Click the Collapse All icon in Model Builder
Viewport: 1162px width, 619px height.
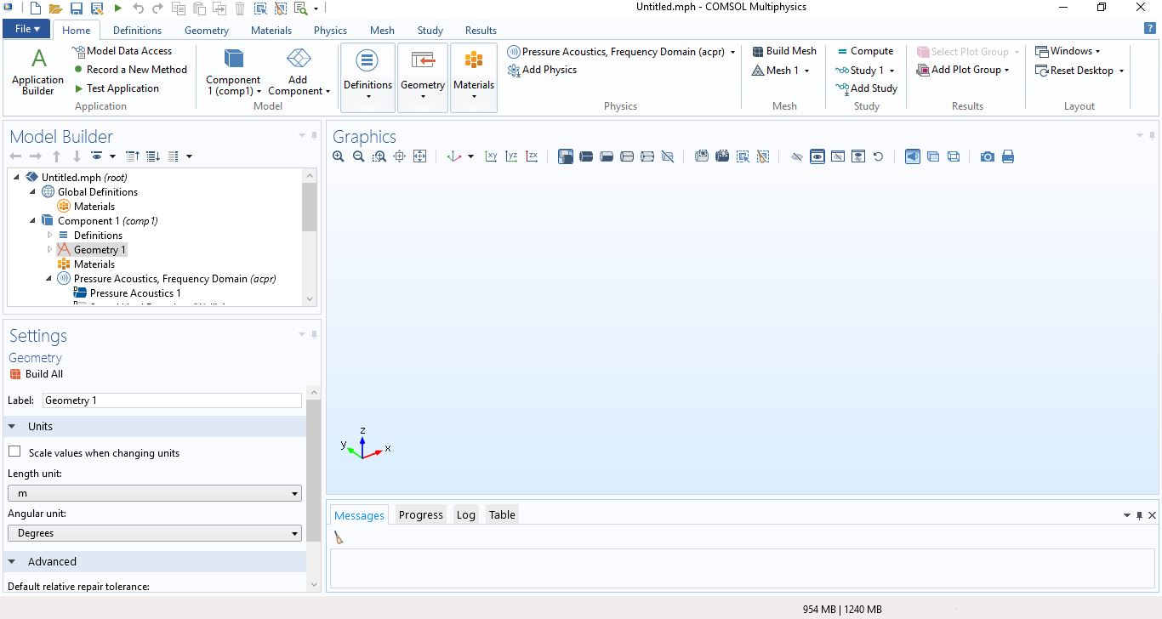point(133,156)
